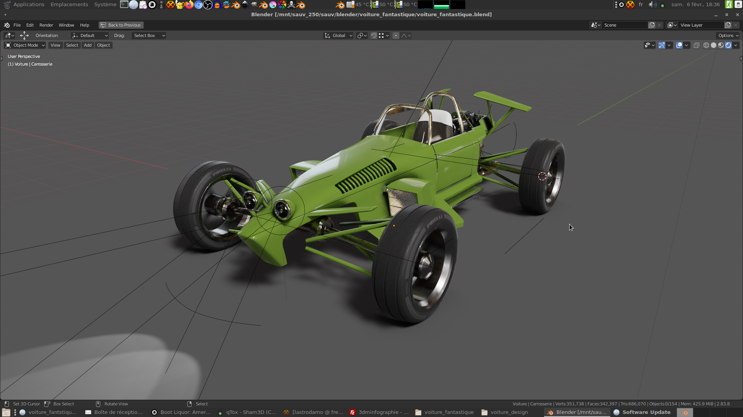Open the Orientation Default dropdown
Viewport: 743px width, 417px height.
[90, 36]
